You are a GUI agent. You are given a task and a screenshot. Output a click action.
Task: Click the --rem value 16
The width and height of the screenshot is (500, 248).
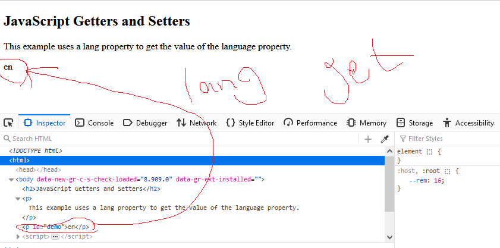click(x=437, y=181)
